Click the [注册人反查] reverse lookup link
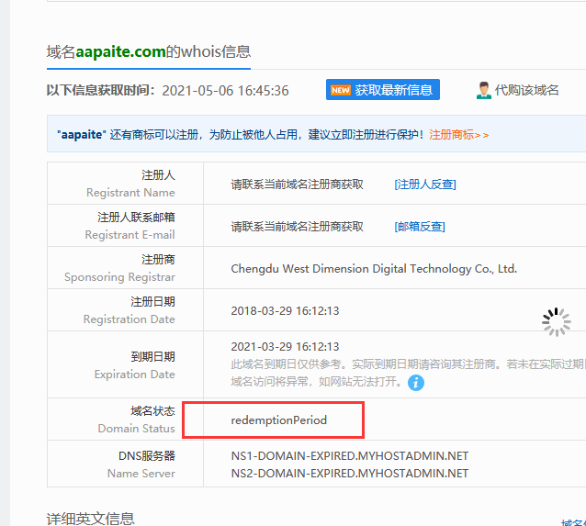Viewport: 586px width, 526px height. (x=425, y=184)
